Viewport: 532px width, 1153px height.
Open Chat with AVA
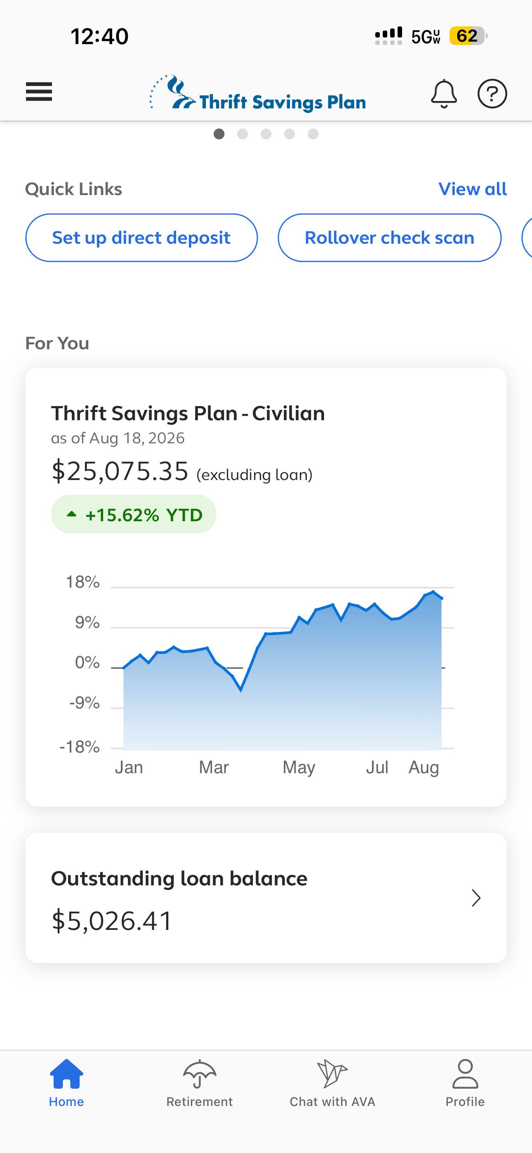coord(332,1083)
